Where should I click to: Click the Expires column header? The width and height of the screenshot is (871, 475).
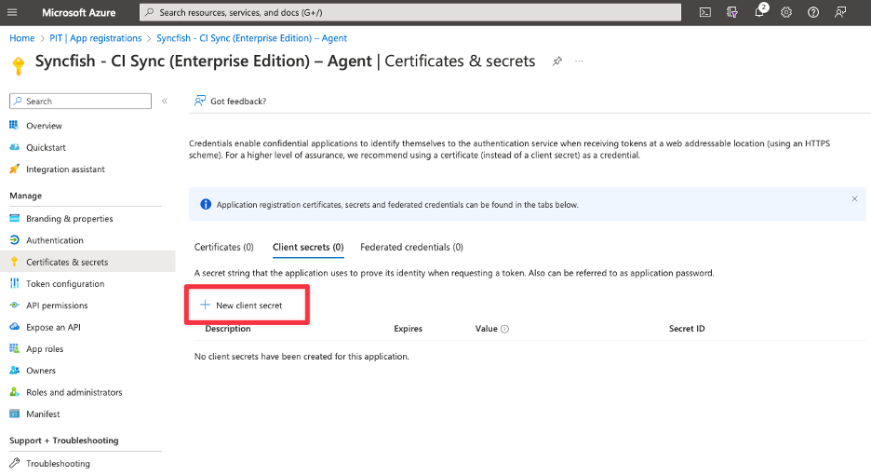[x=408, y=329]
